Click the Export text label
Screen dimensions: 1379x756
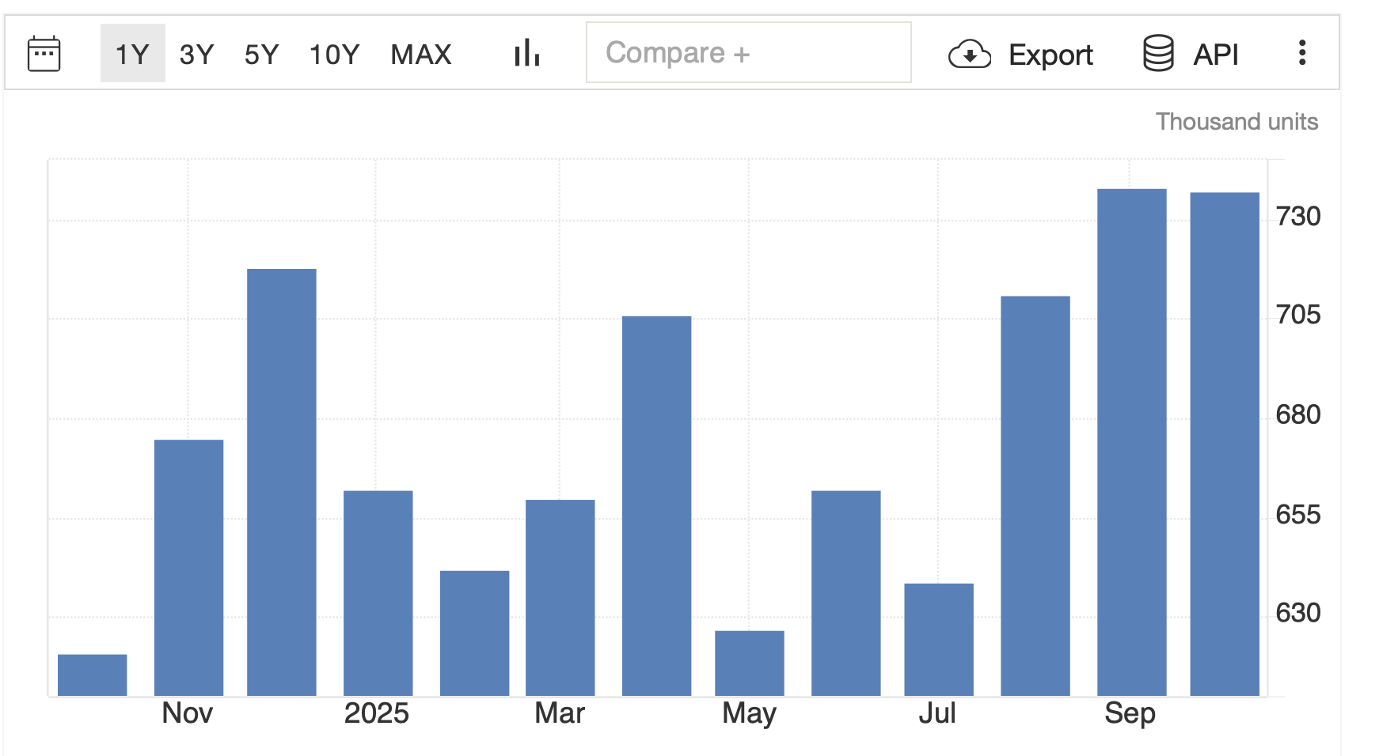1050,55
